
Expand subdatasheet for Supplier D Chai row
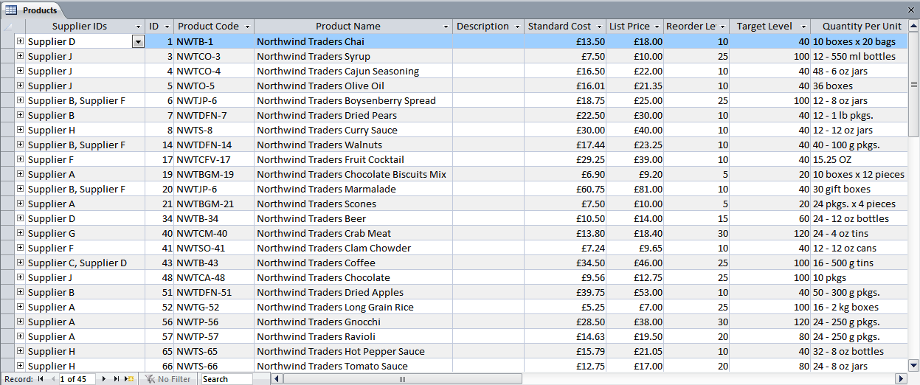pos(20,41)
